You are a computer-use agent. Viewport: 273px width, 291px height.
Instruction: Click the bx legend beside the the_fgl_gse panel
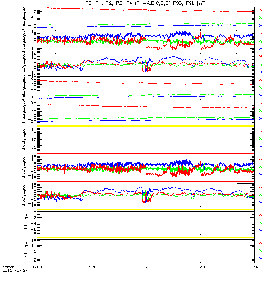261,258
